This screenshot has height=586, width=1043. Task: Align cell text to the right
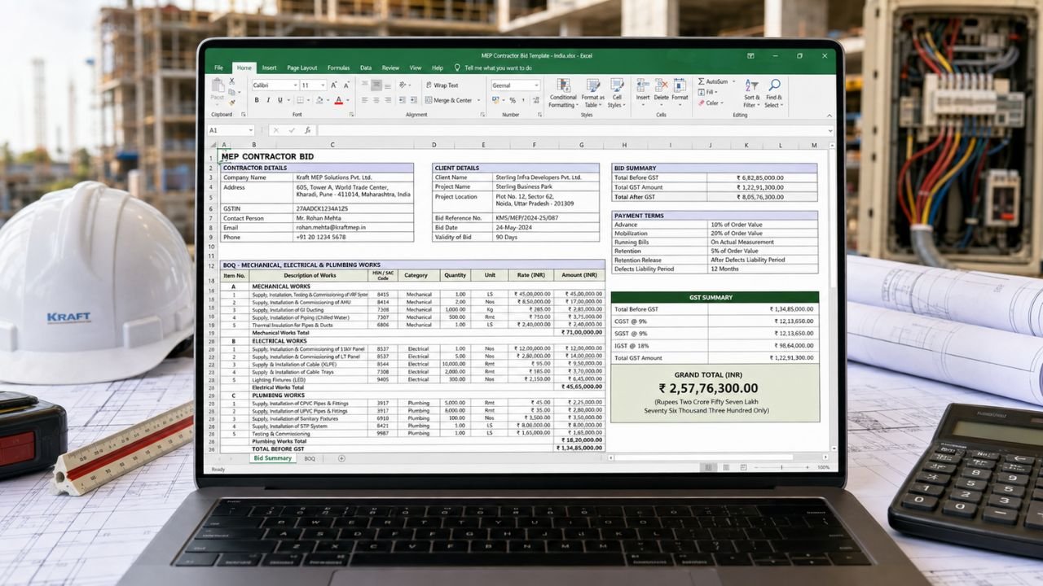(388, 100)
